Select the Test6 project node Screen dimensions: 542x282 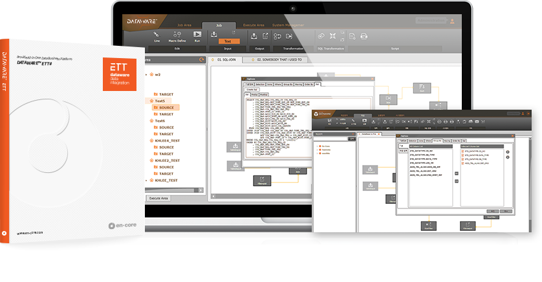point(158,121)
